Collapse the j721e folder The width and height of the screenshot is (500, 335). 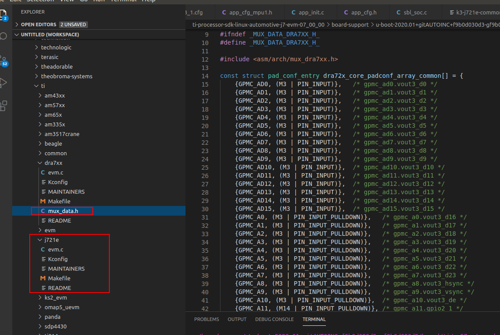pos(39,240)
